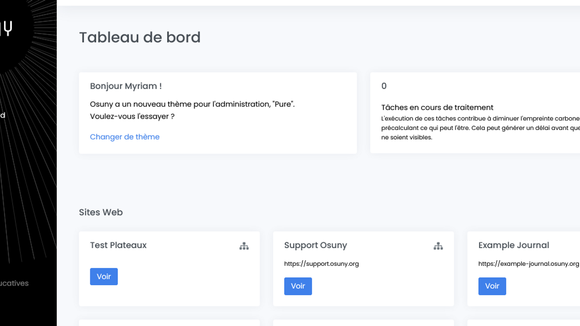The width and height of the screenshot is (580, 326).
Task: Open the dashboard item in the sidebar
Action: [x=3, y=115]
